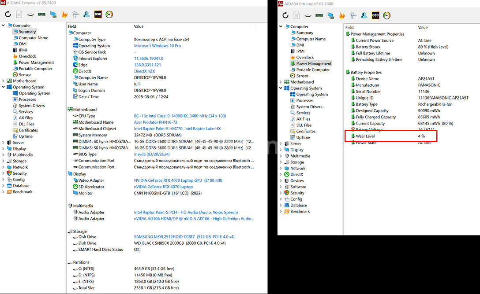Click the gauge toolbar icon in left window
This screenshot has width=480, height=294.
(109, 15)
